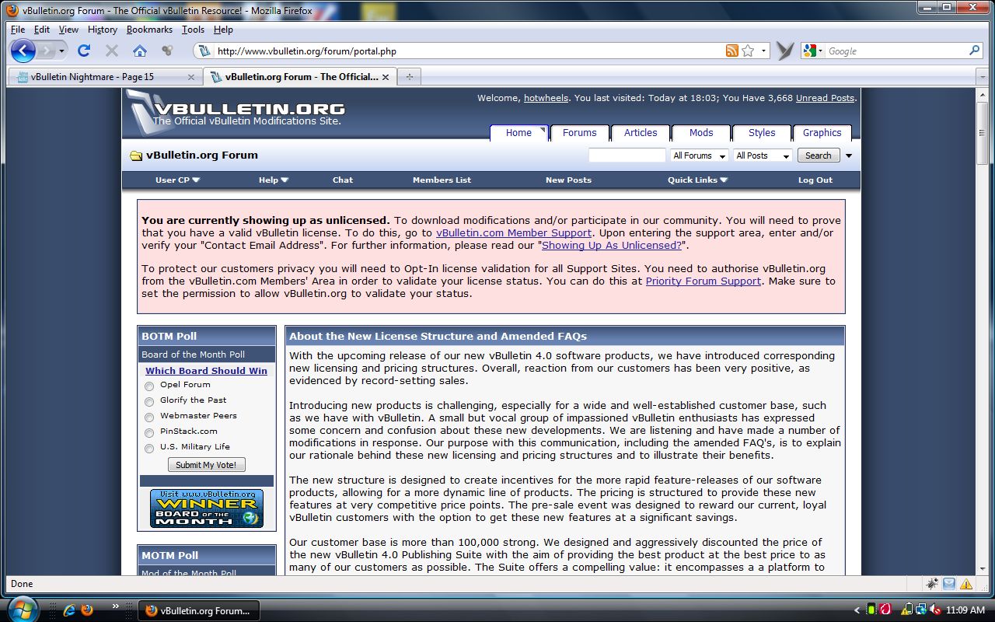Open the Windows Start orb
Screen dimensions: 995x622
(x=22, y=609)
